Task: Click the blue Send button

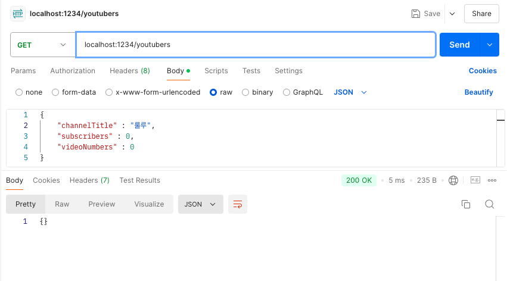Action: (459, 45)
